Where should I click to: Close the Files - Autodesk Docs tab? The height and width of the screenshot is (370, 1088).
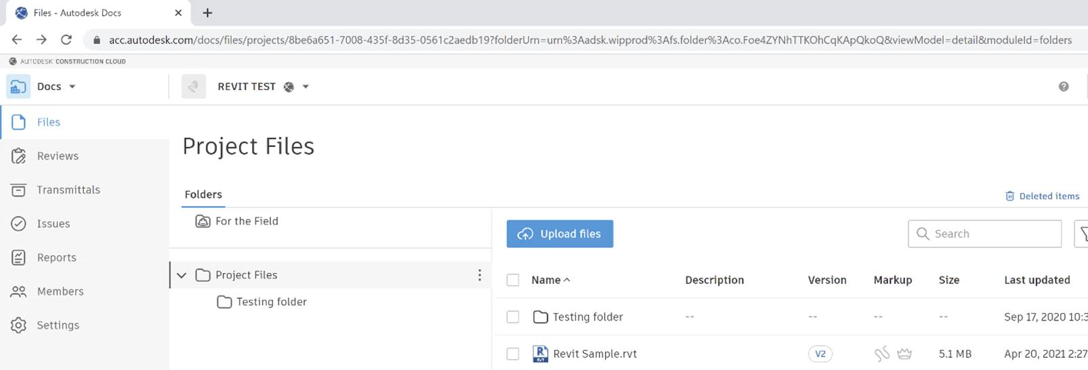pyautogui.click(x=178, y=13)
